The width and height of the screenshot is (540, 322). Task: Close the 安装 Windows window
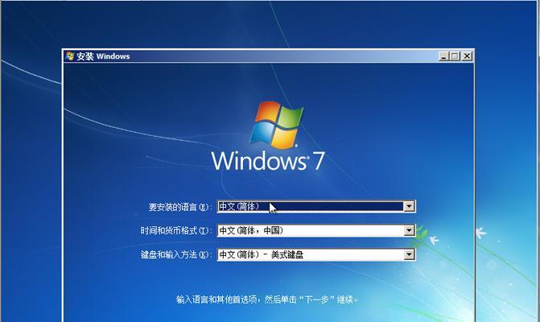click(x=467, y=56)
